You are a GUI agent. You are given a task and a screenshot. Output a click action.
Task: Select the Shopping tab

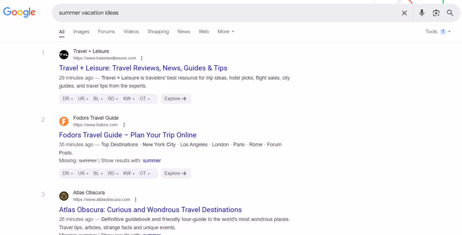click(158, 32)
